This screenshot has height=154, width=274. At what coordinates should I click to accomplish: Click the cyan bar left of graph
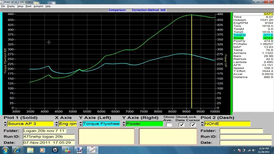(x=1, y=63)
